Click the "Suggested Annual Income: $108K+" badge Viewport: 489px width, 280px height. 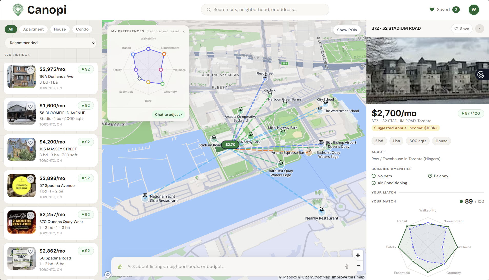coord(406,128)
